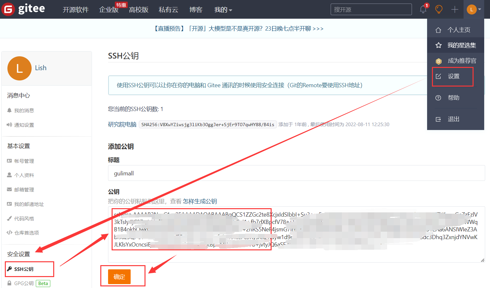Open the 怎样生成公钥 help link

tap(200, 201)
